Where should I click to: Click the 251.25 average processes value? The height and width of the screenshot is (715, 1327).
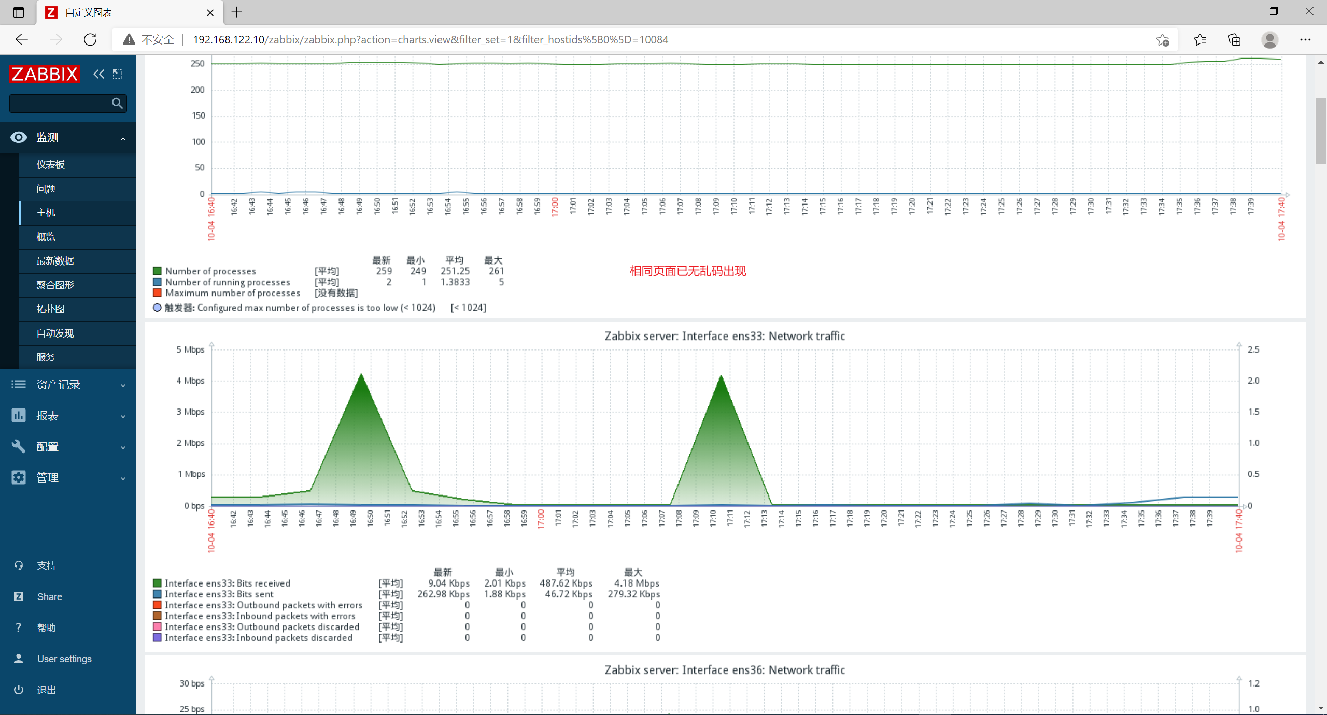tap(455, 271)
